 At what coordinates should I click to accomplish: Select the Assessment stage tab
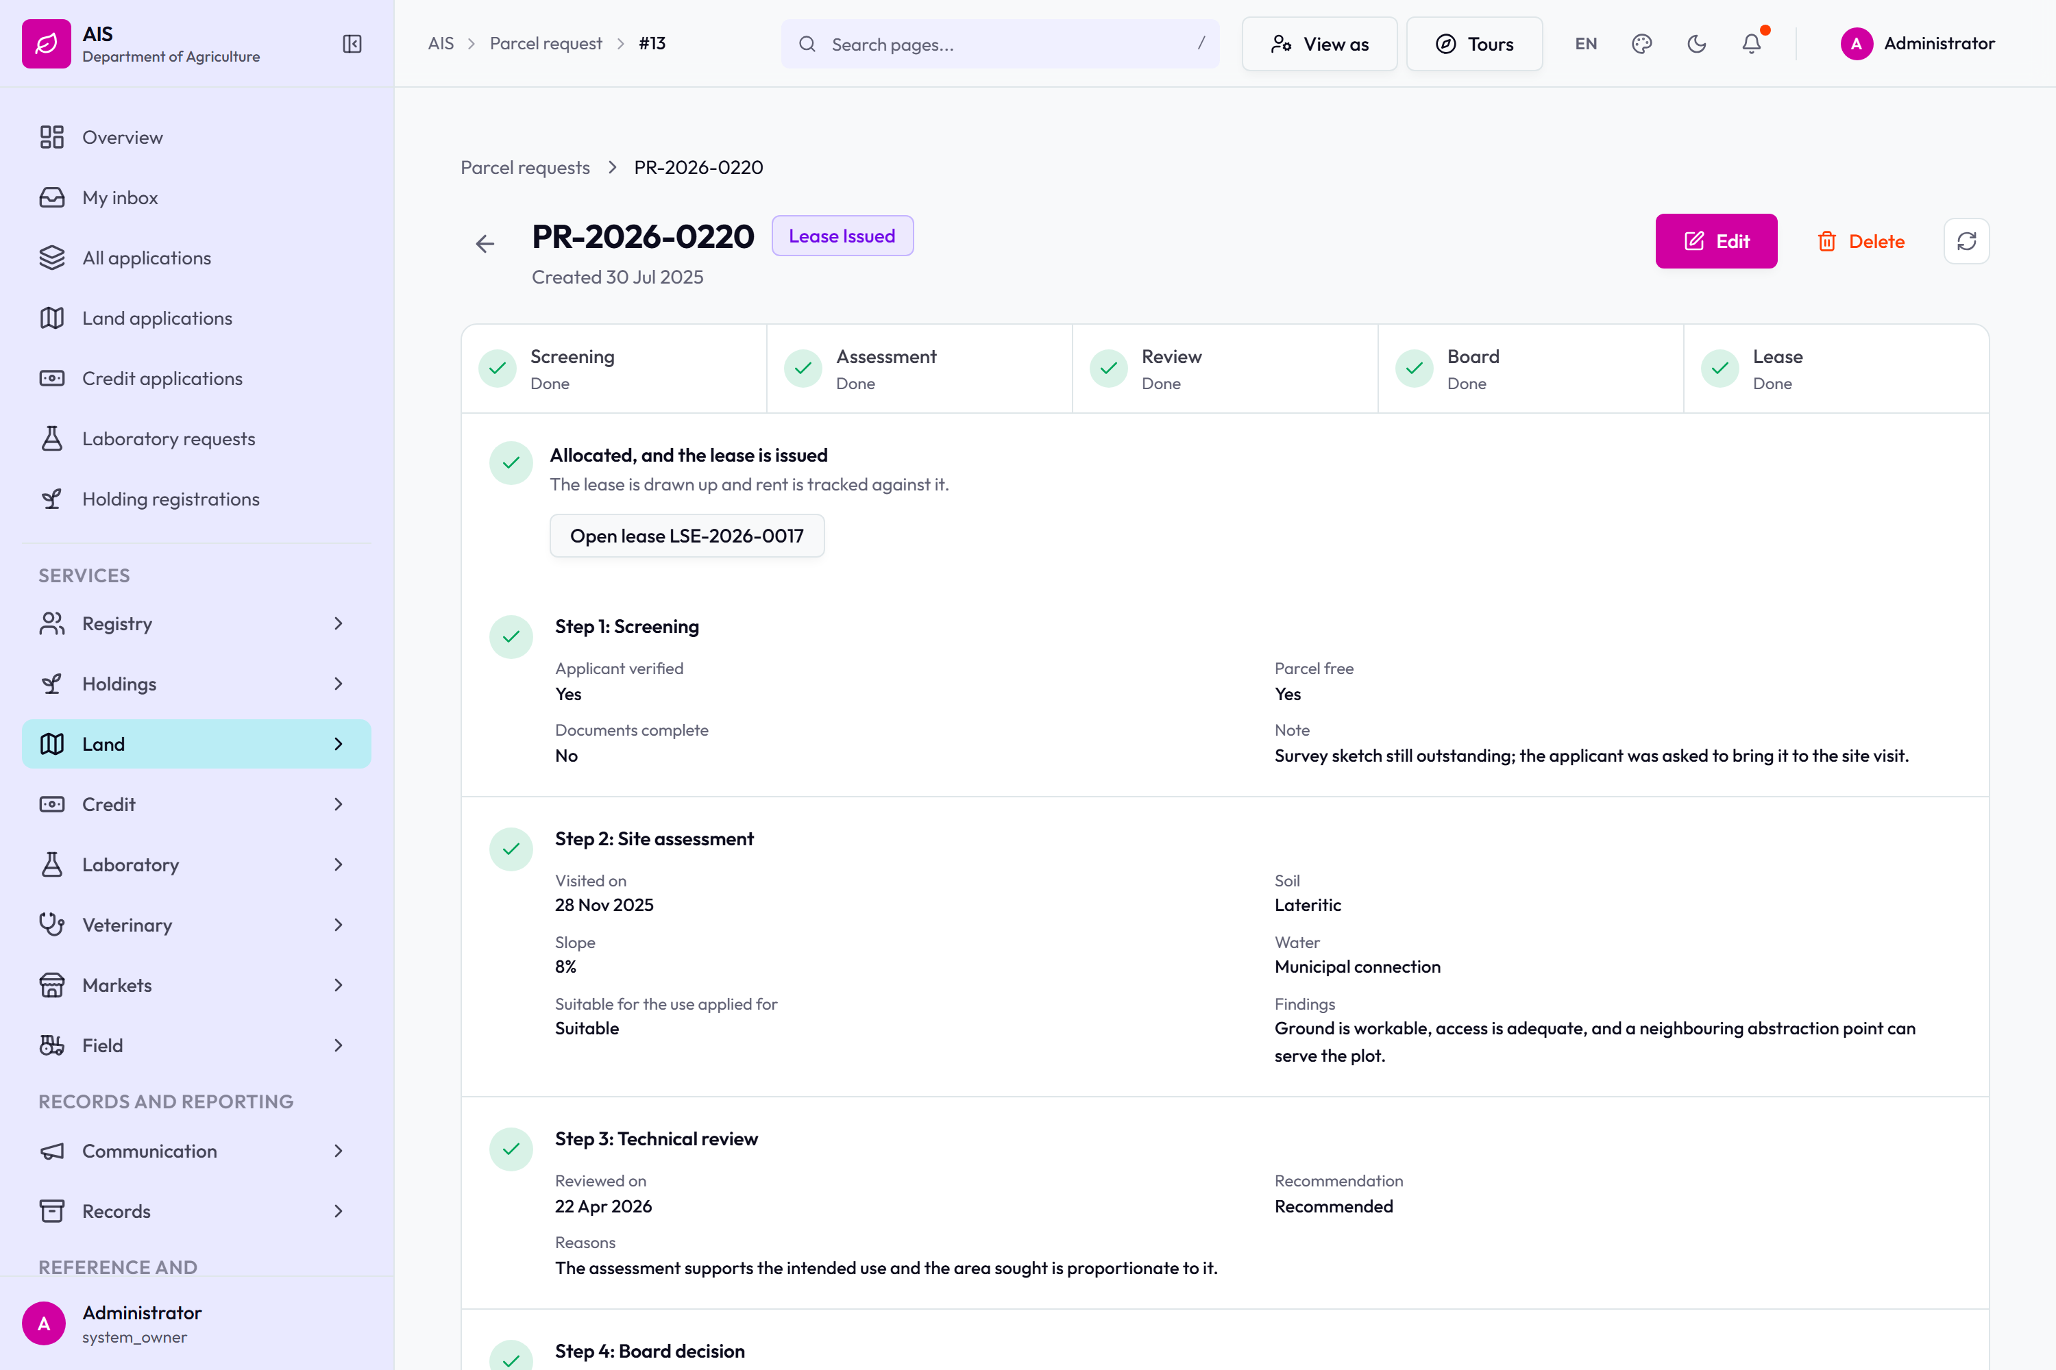coord(920,369)
